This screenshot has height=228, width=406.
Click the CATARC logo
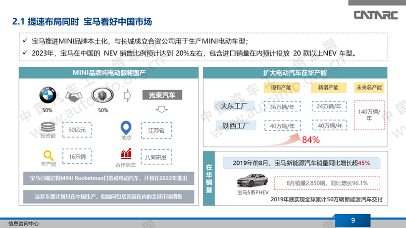[x=375, y=15]
